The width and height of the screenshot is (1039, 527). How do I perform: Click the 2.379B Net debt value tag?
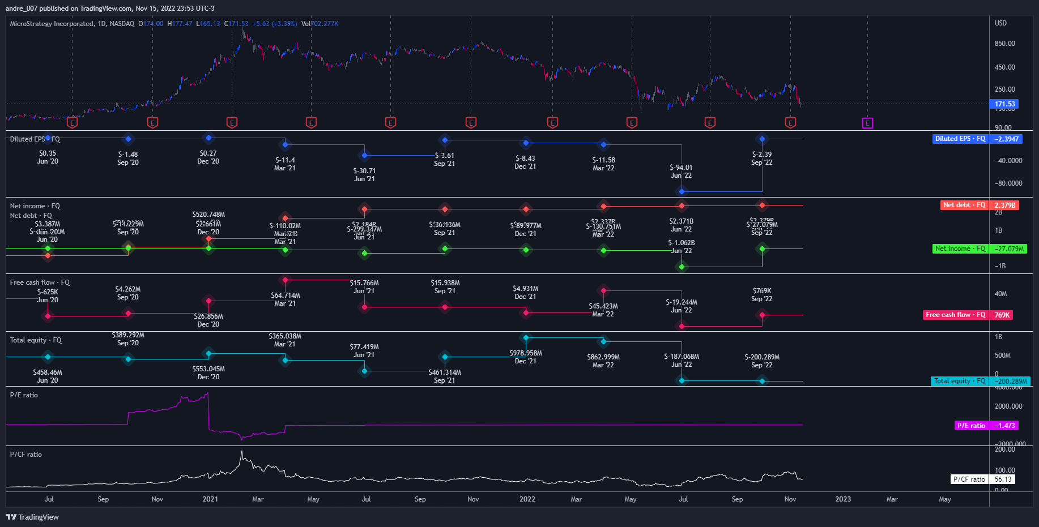coord(1004,205)
